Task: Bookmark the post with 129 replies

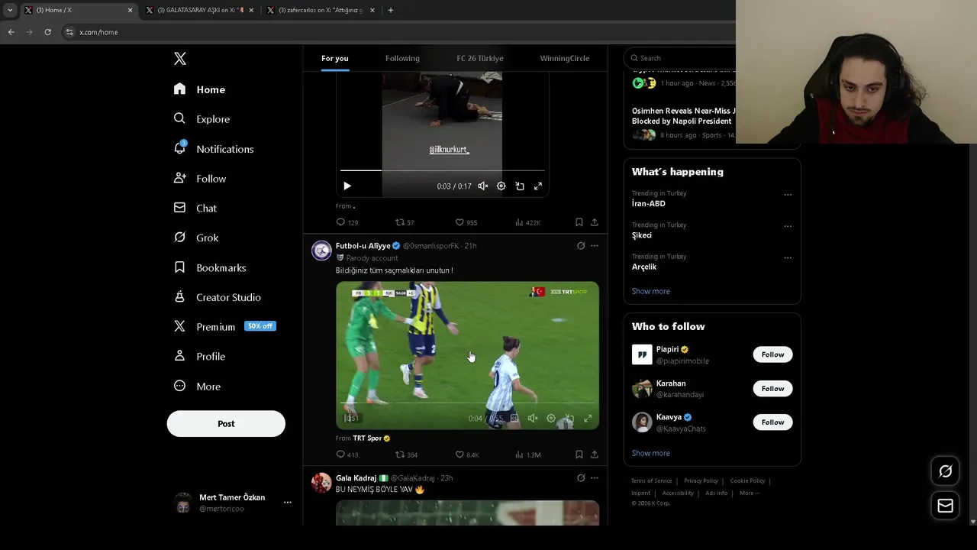Action: (579, 222)
